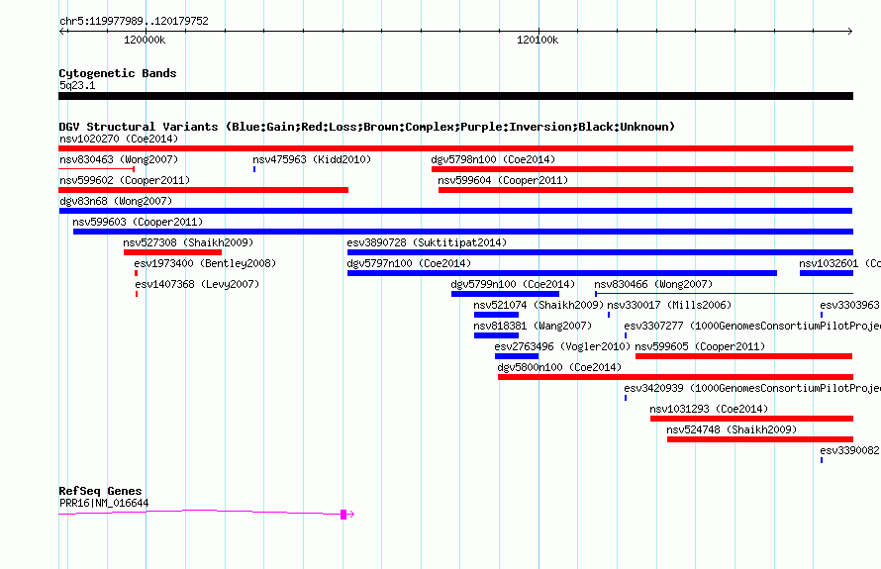Click the nsv521074 (Shaikh2009) label
Image resolution: width=881 pixels, height=569 pixels.
[x=538, y=305]
